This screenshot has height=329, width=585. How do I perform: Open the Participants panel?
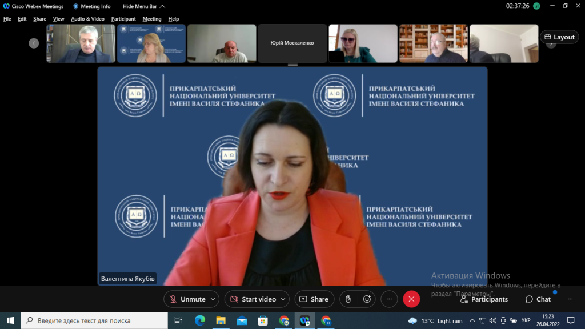[x=484, y=299]
